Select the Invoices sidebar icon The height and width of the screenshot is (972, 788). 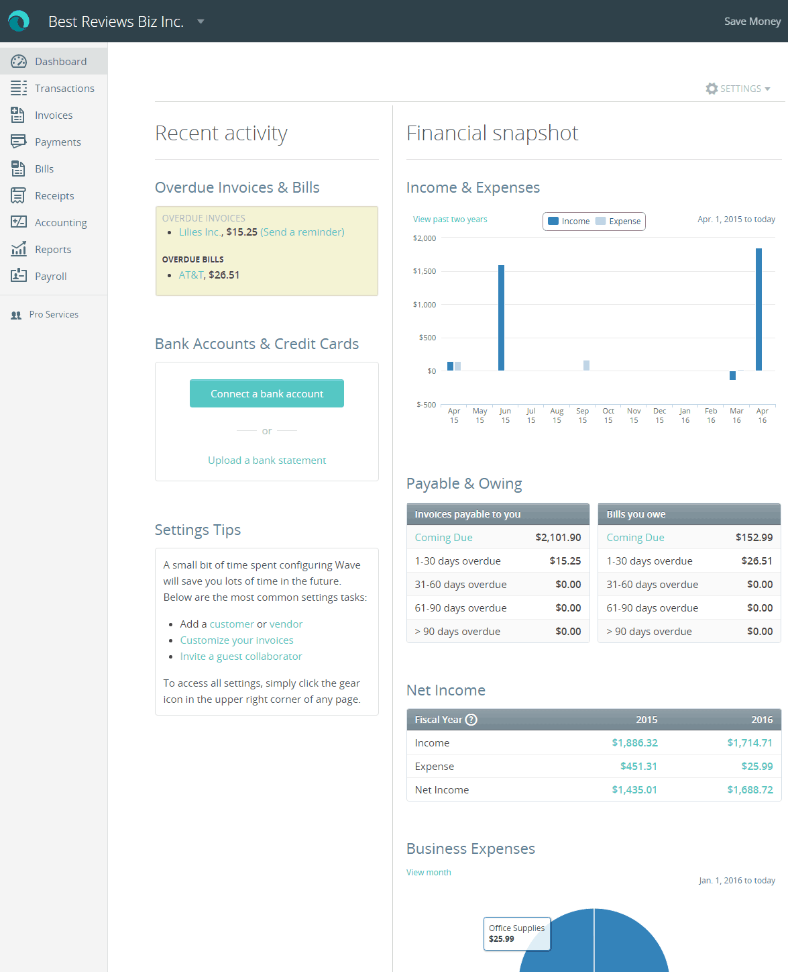click(x=17, y=115)
